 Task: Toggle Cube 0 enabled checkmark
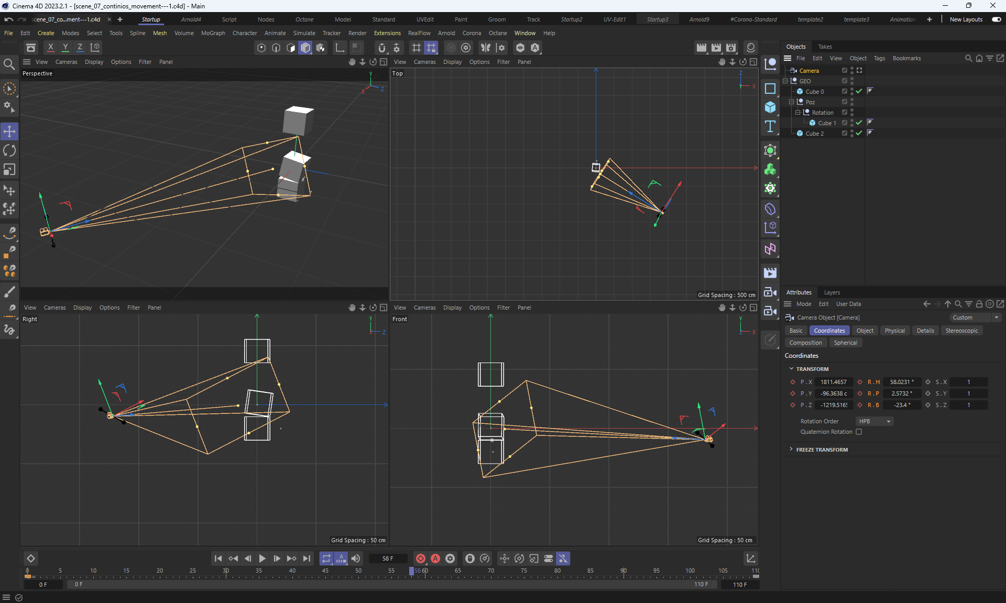[x=859, y=91]
